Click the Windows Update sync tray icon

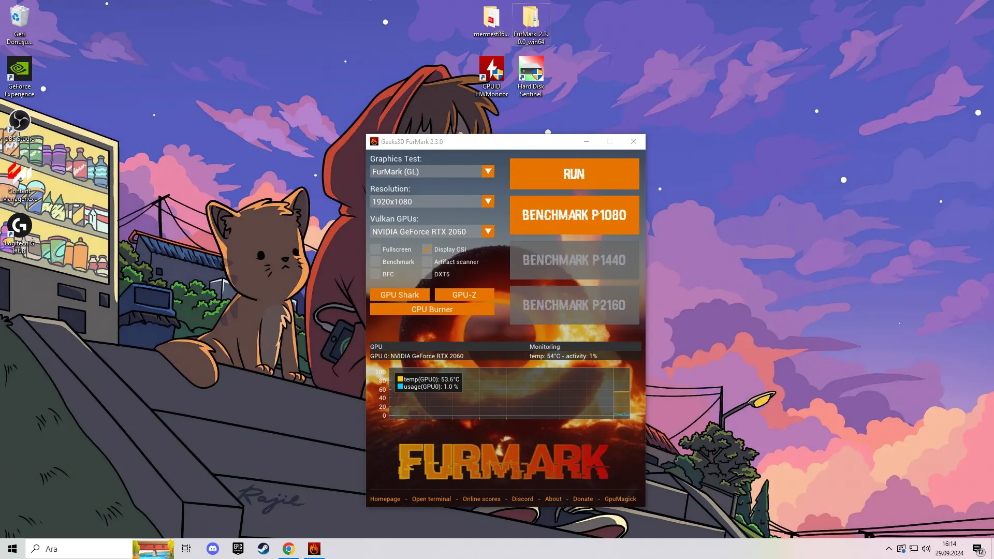(x=901, y=549)
